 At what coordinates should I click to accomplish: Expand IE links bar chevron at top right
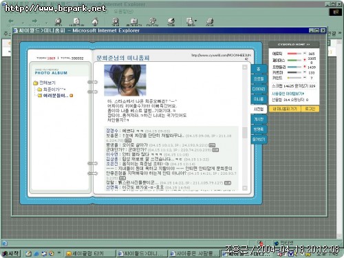339,33
